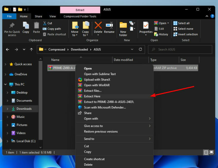Sort by the Date modified column
Screen dimensions: 218x168
coord(123,60)
